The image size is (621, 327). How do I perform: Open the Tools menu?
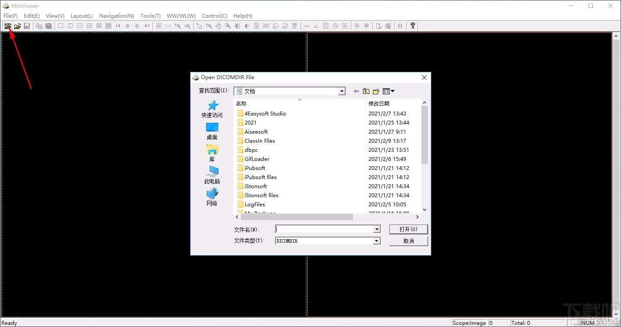coord(150,16)
